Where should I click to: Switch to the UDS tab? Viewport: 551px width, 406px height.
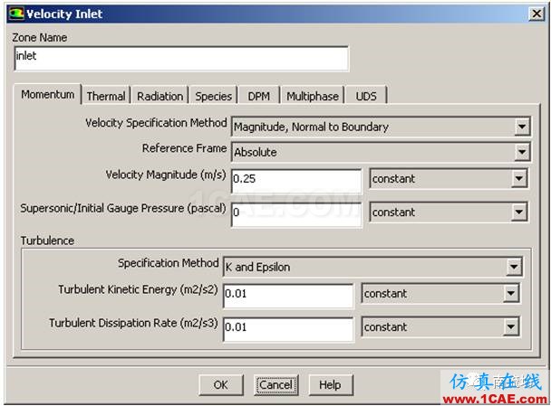[x=366, y=96]
